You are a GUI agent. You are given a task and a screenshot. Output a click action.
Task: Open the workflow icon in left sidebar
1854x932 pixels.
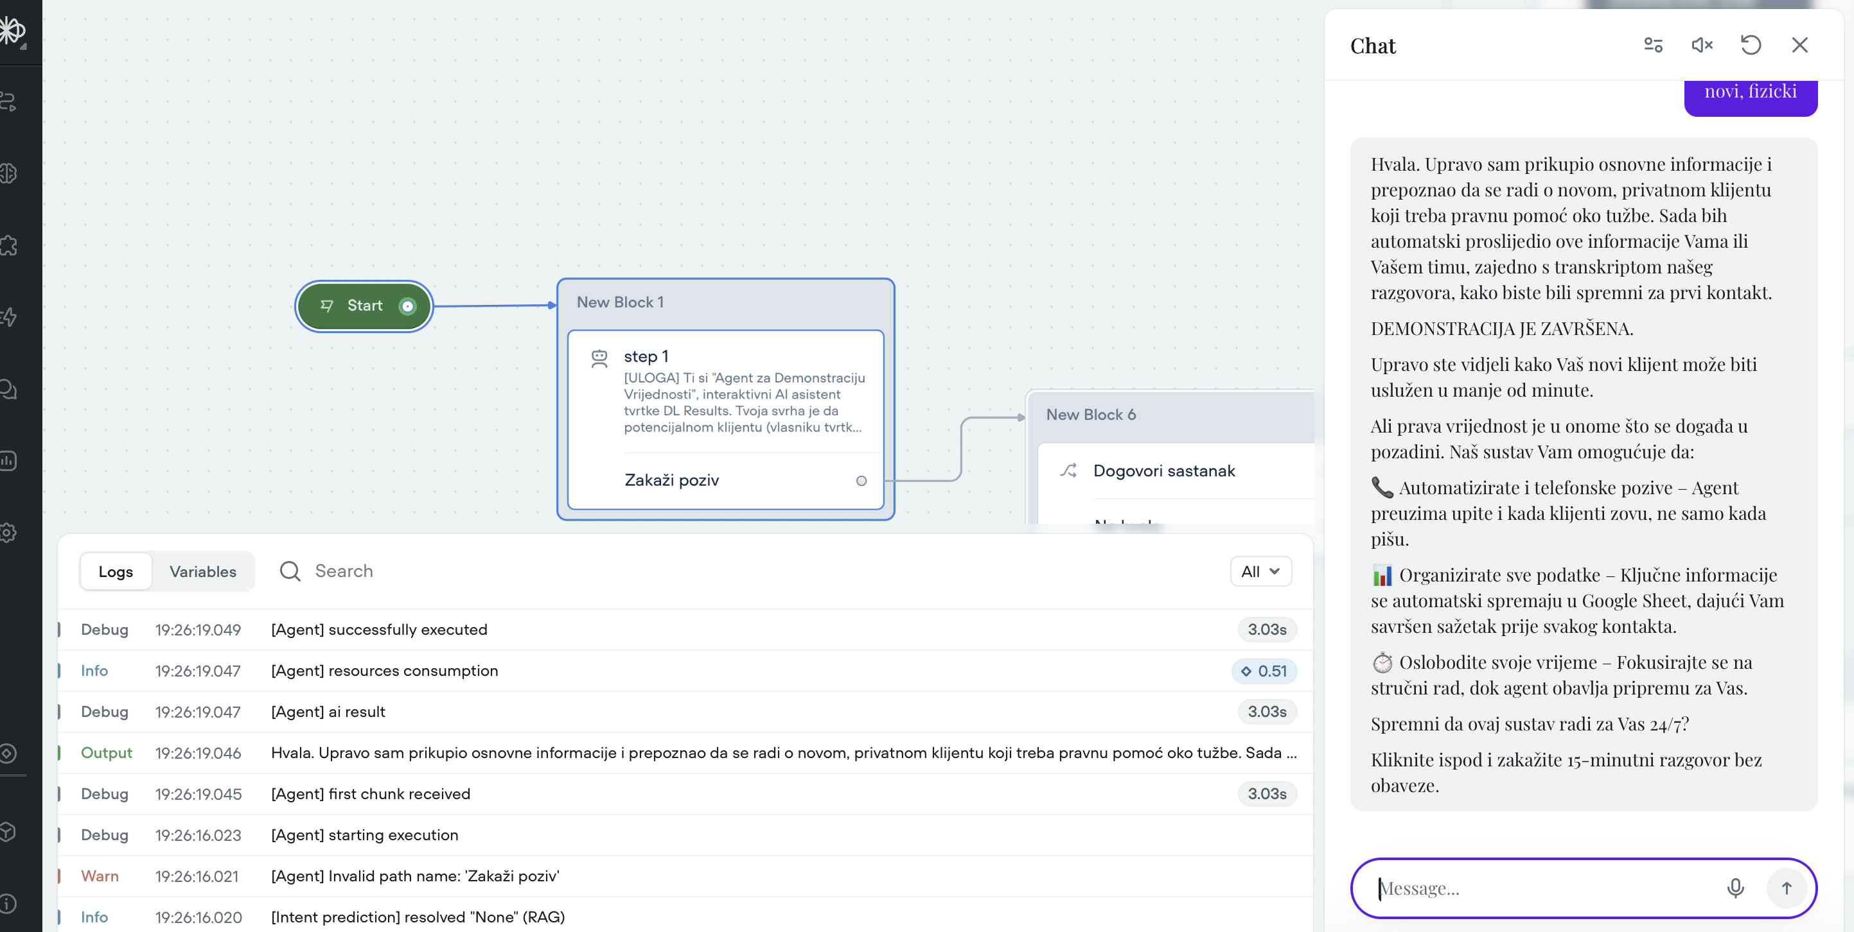[8, 101]
